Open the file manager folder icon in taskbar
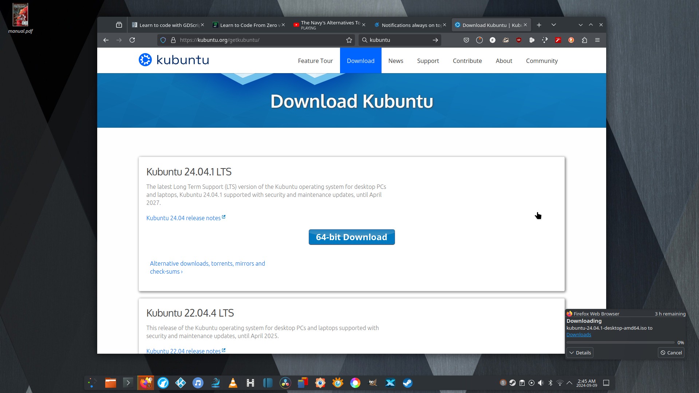 point(111,383)
